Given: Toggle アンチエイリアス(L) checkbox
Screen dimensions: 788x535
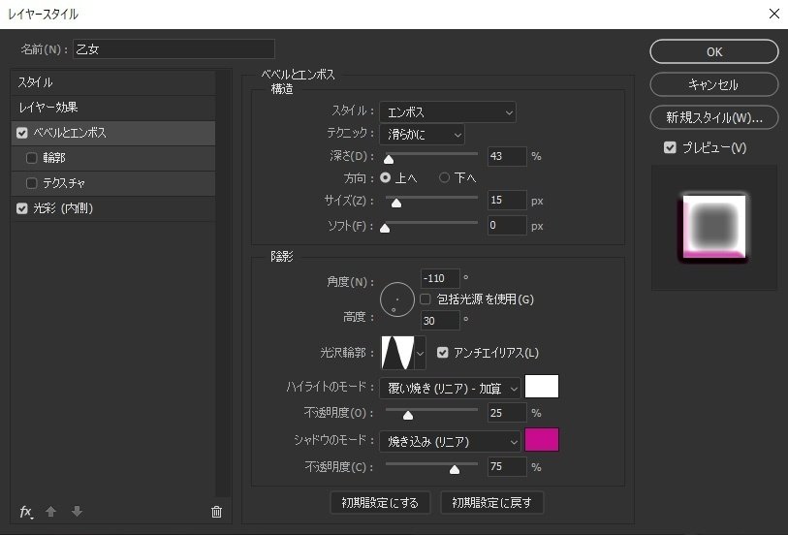Looking at the screenshot, I should click(x=442, y=352).
